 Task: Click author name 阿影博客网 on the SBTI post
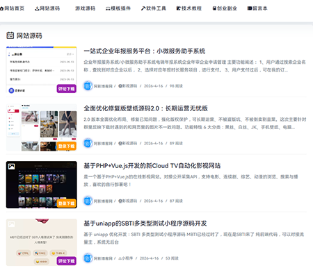(x=103, y=258)
